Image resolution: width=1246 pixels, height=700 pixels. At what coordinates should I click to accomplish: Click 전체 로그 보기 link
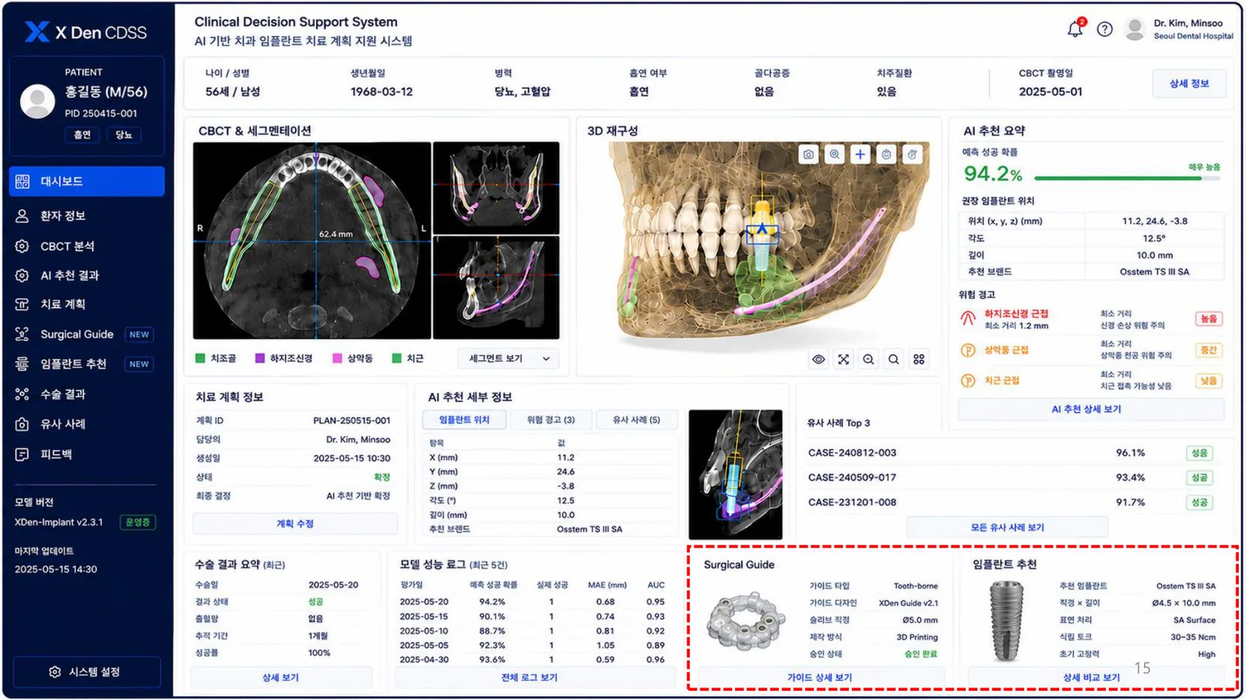point(530,677)
